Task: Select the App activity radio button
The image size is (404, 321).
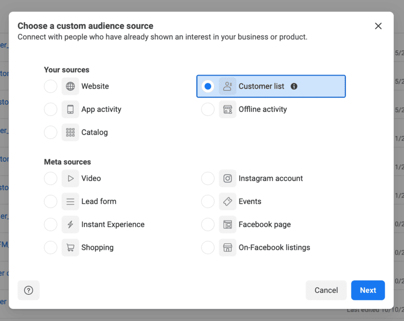Action: 50,109
